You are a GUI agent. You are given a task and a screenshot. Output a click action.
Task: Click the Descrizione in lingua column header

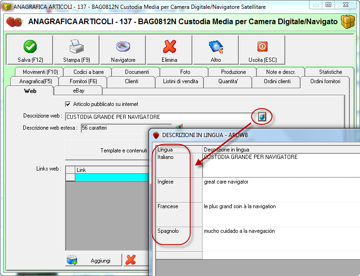(x=281, y=150)
